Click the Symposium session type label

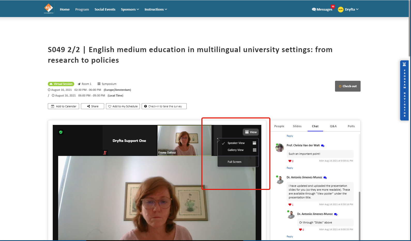(107, 84)
